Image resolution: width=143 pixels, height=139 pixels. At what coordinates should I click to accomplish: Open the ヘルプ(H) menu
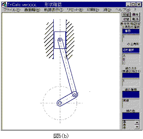(123, 10)
